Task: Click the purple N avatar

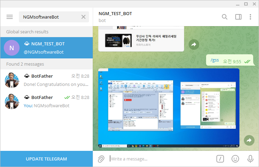Action: point(12,48)
